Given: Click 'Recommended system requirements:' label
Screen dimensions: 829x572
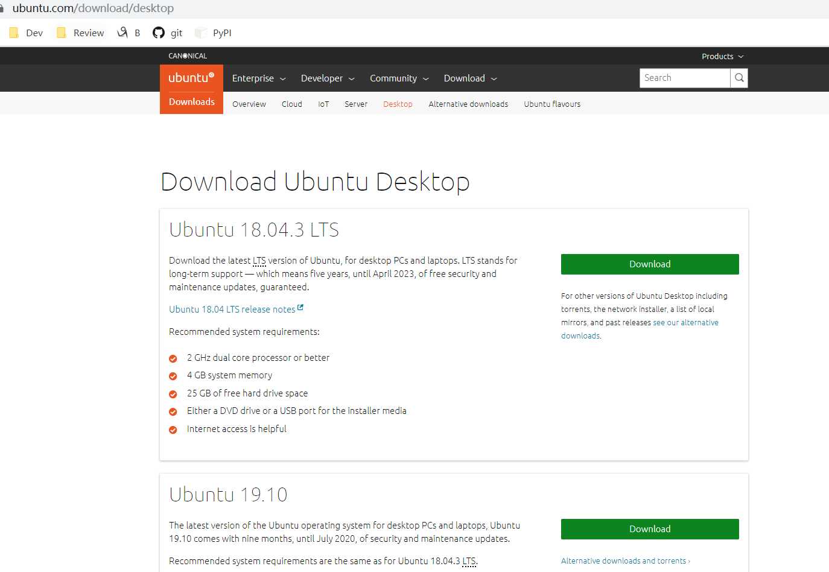Looking at the screenshot, I should 244,332.
